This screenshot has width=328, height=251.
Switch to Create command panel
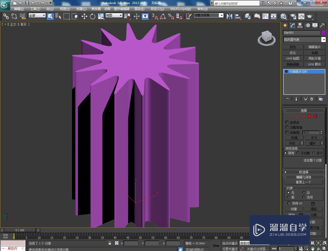[x=285, y=25]
